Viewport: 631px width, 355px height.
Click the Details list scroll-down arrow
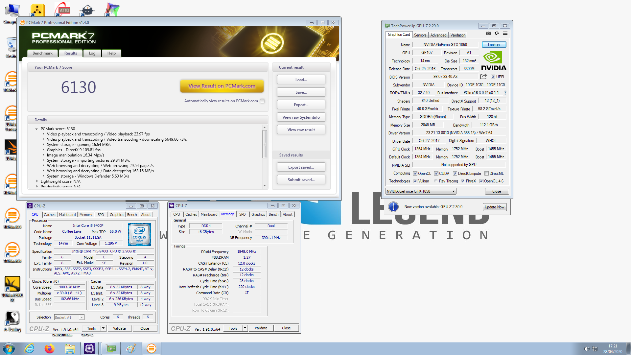coord(265,186)
